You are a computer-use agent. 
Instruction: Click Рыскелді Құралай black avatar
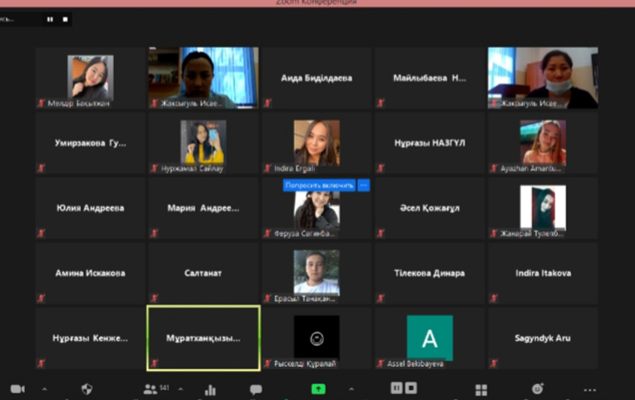point(316,338)
